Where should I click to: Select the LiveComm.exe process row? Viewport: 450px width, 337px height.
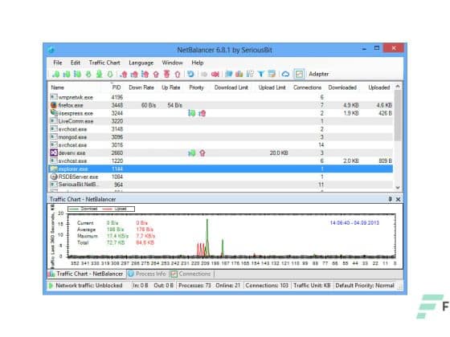(x=221, y=121)
